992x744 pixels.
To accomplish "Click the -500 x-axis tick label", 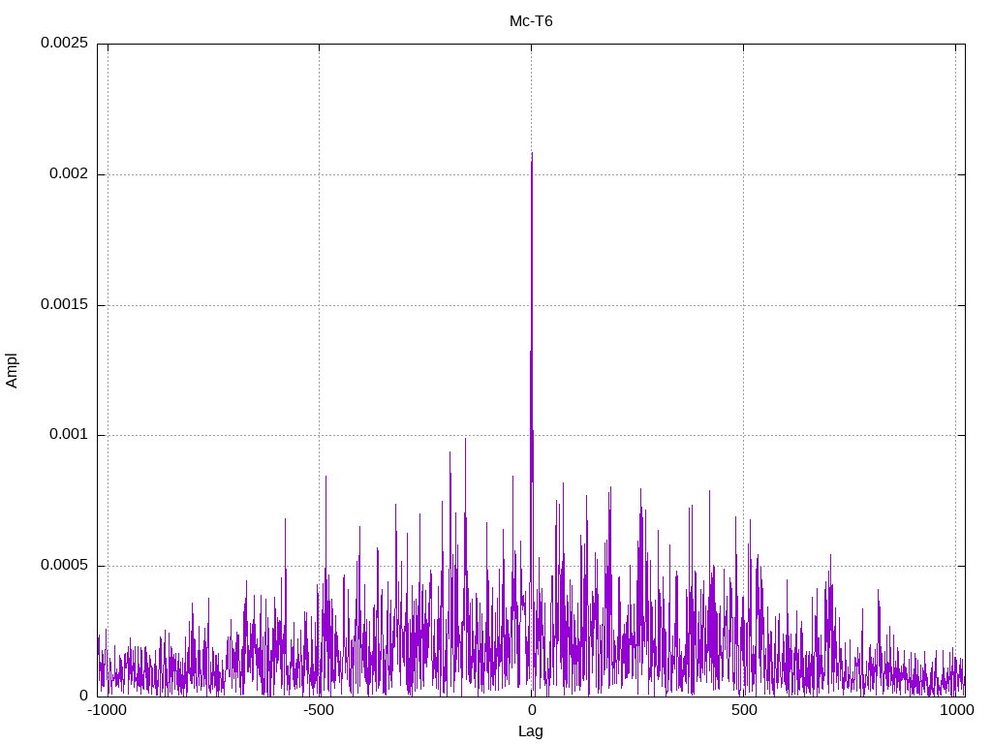I will coord(318,710).
